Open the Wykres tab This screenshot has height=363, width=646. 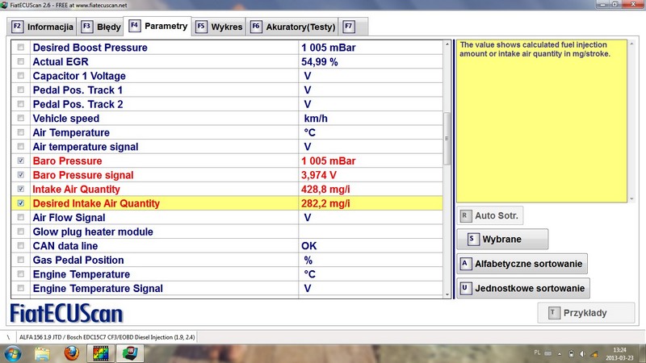click(x=220, y=27)
